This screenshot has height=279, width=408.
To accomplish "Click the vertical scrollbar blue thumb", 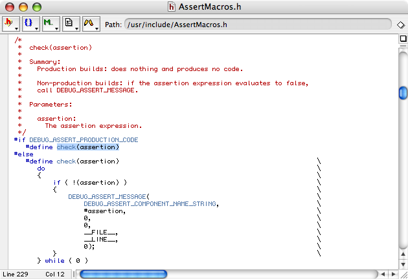I will click(x=403, y=92).
